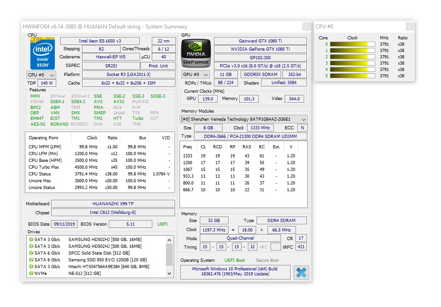
Task: Click the GDDR5X SDRAM field
Action: pos(261,74)
